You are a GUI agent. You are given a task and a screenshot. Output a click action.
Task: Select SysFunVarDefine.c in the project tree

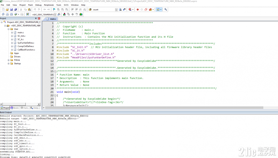26,43
